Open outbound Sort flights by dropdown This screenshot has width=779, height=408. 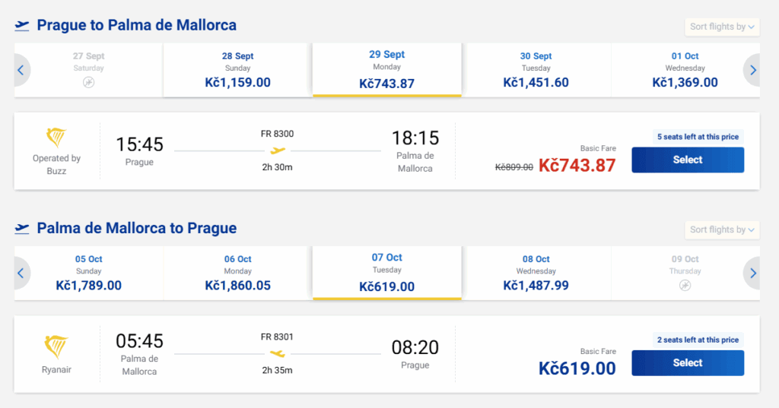[x=722, y=27]
